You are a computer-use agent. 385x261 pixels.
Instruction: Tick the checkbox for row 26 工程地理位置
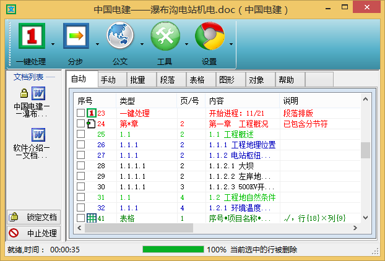point(81,145)
